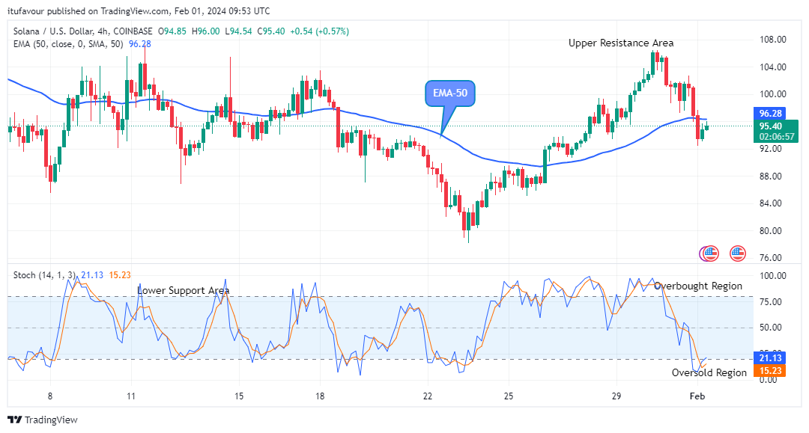The height and width of the screenshot is (433, 809).
Task: Click the C95.40 close value in header
Action: [x=271, y=31]
